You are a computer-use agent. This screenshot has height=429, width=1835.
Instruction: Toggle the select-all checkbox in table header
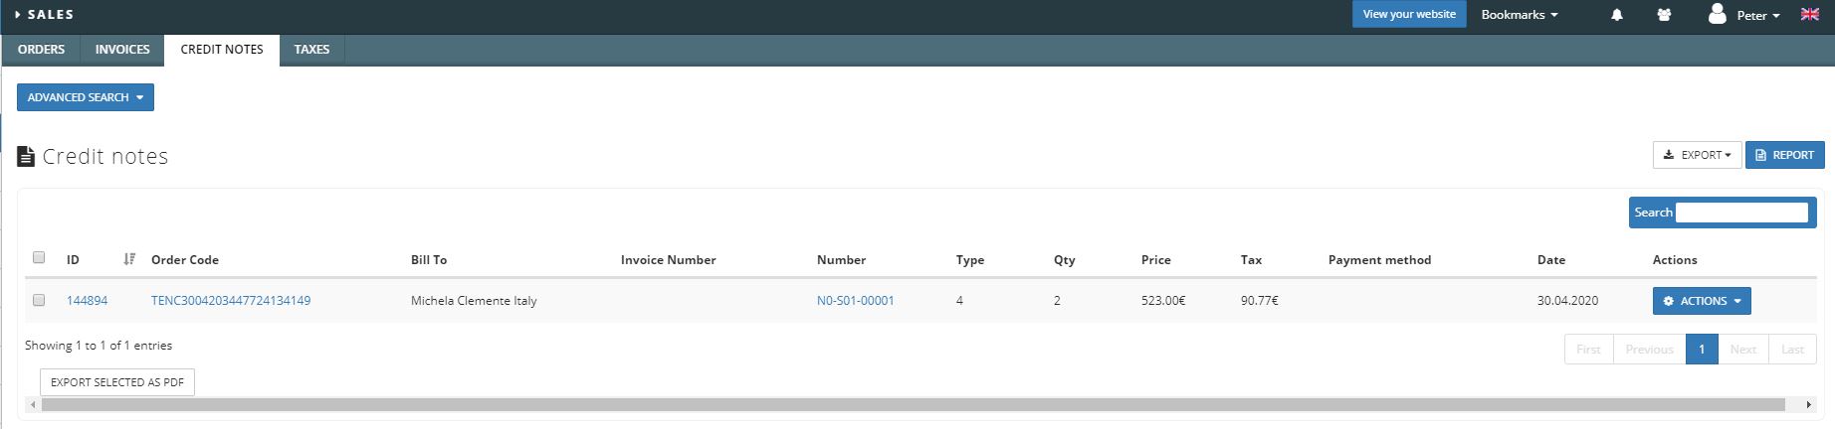point(39,257)
